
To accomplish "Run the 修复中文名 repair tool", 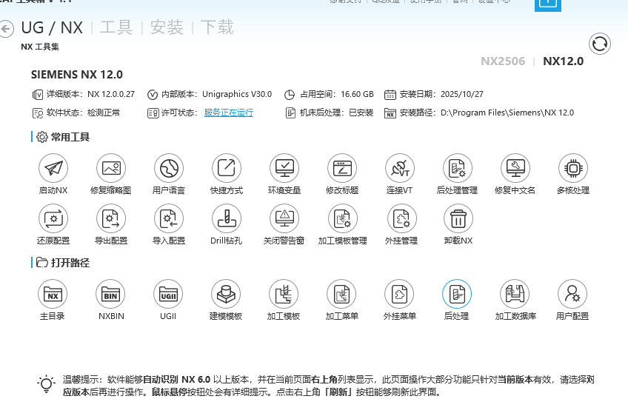I will coord(515,168).
